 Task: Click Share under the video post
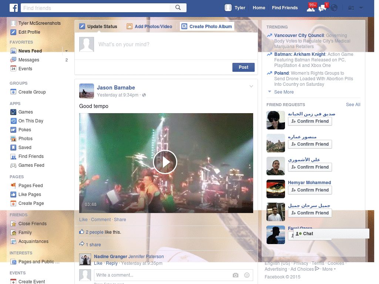pos(120,220)
